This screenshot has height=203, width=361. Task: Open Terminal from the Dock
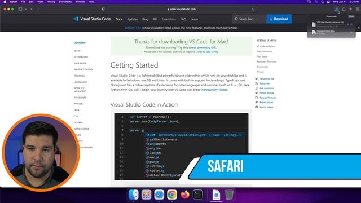[x=198, y=195]
